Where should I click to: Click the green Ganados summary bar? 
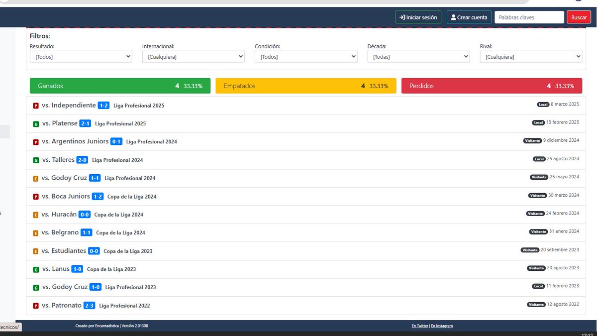click(120, 86)
